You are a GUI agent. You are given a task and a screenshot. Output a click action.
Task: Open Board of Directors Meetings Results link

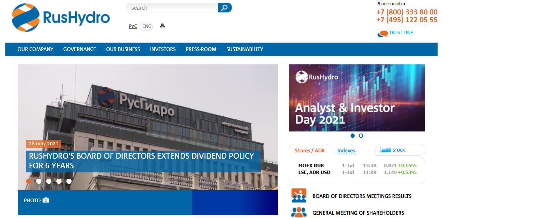(362, 196)
